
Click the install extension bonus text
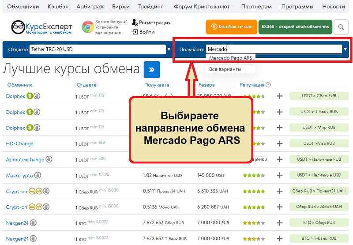pyautogui.click(x=111, y=27)
